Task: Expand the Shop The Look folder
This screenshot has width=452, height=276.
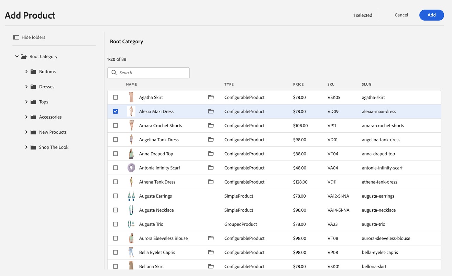Action: pyautogui.click(x=26, y=147)
